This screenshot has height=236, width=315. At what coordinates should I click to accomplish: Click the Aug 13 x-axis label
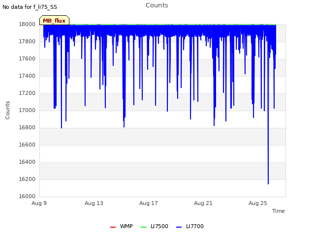click(x=94, y=203)
